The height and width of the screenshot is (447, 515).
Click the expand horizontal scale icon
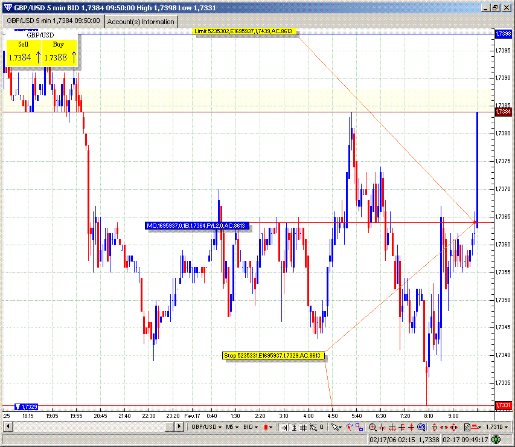coord(392,427)
